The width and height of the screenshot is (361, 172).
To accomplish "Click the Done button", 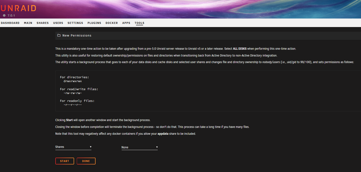I will [x=86, y=161].
